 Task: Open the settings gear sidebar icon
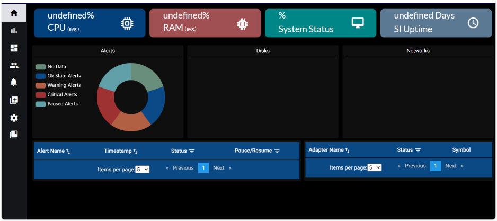tap(14, 118)
